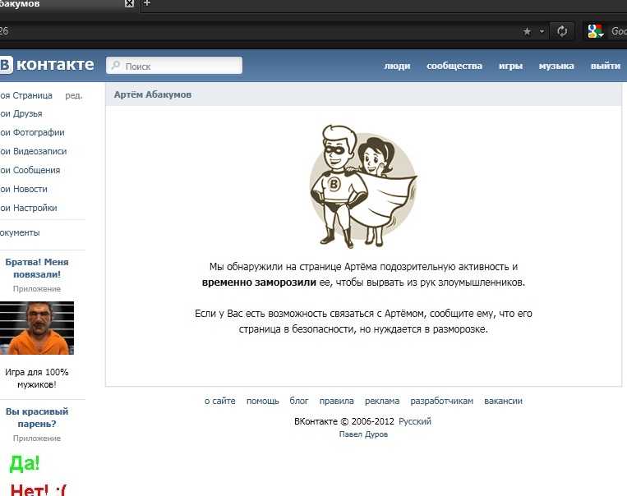The height and width of the screenshot is (496, 627).
Task: Click the ред. edit link
Action: [x=74, y=95]
